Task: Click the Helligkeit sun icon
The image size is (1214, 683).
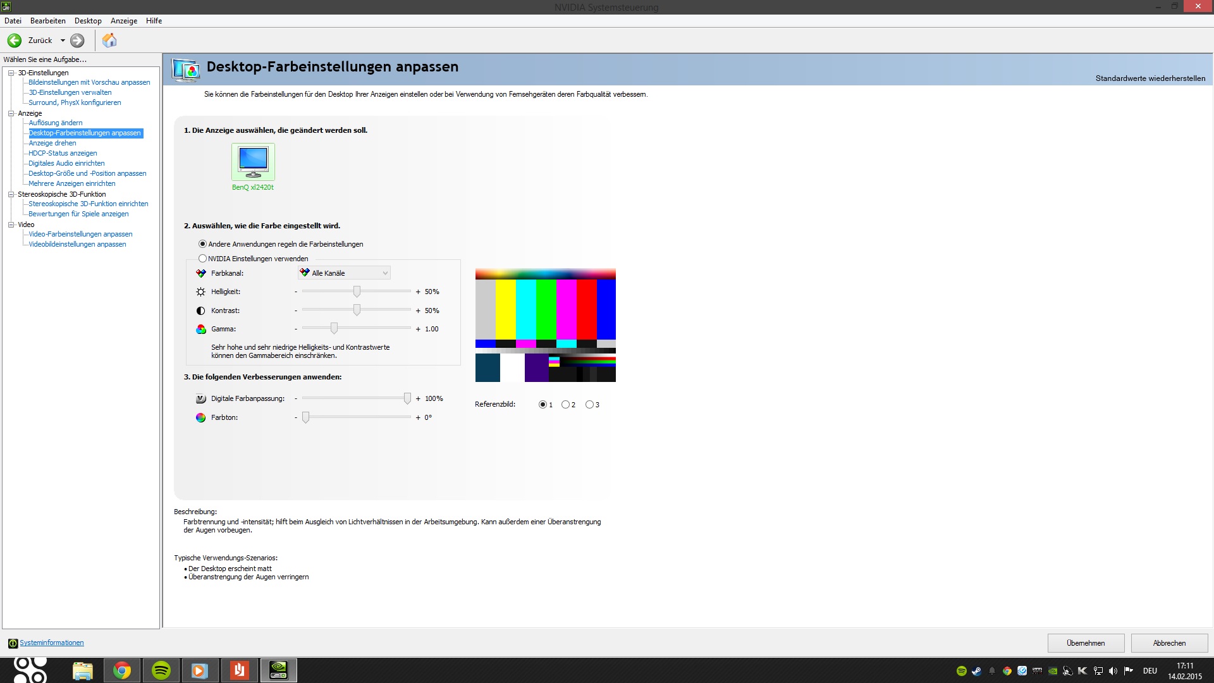Action: 200,292
